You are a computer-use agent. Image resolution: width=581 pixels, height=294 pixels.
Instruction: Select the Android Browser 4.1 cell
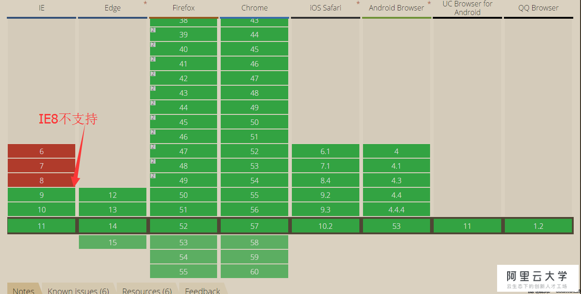coord(396,166)
